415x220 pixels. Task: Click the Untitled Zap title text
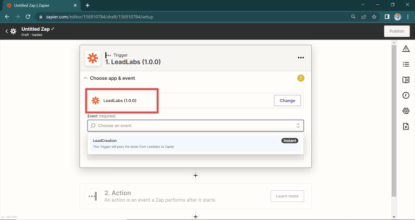[x=36, y=29]
